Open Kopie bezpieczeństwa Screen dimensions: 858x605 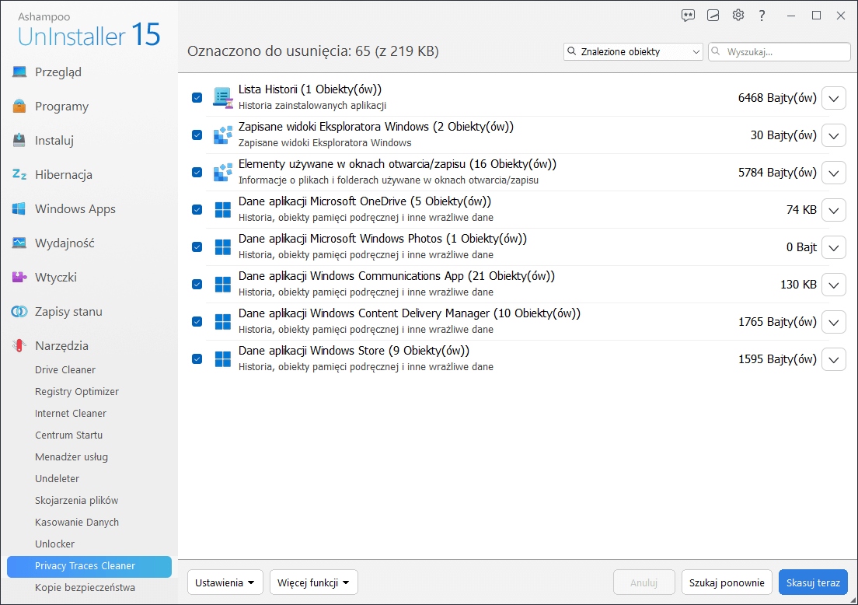(x=85, y=587)
